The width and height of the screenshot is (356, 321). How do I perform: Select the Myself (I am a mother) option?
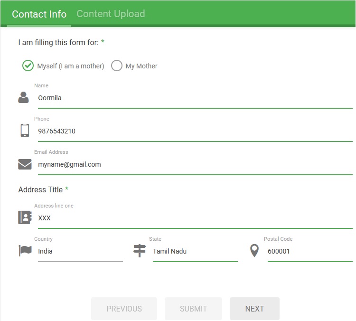(28, 66)
